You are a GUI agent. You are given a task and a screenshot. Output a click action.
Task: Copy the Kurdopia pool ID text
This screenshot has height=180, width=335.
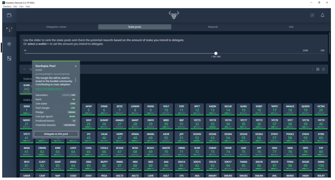pos(52,74)
